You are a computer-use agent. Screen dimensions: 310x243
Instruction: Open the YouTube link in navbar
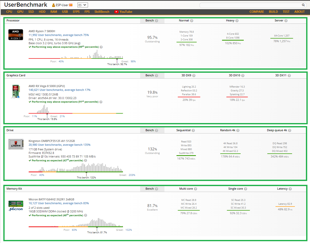coord(124,12)
